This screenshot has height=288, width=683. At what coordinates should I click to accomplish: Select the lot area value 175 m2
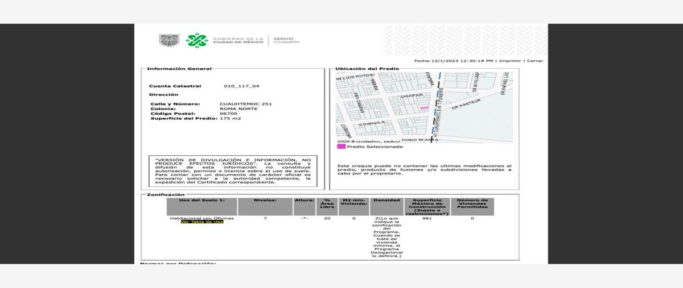(x=231, y=119)
